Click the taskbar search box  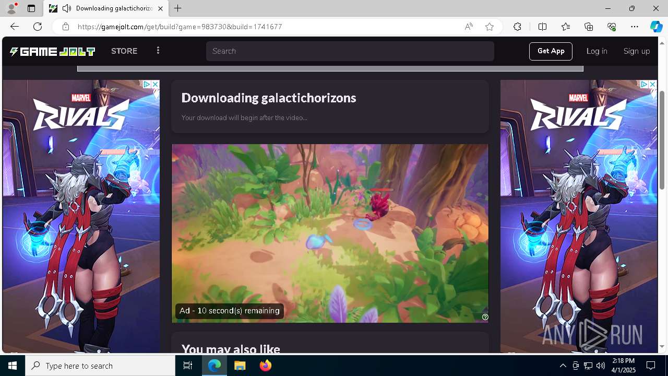click(100, 366)
